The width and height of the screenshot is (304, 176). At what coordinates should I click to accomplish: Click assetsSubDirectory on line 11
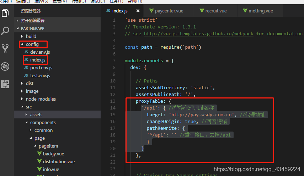pyautogui.click(x=160, y=87)
